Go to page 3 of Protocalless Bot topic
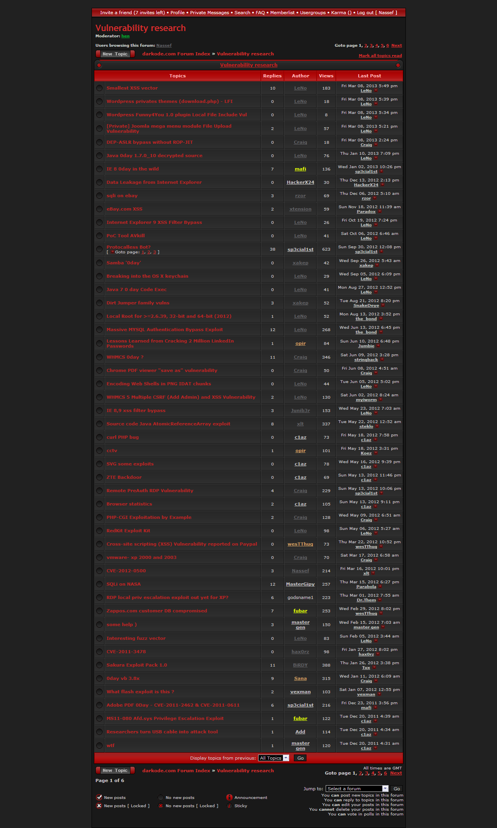The image size is (497, 828). (x=155, y=252)
